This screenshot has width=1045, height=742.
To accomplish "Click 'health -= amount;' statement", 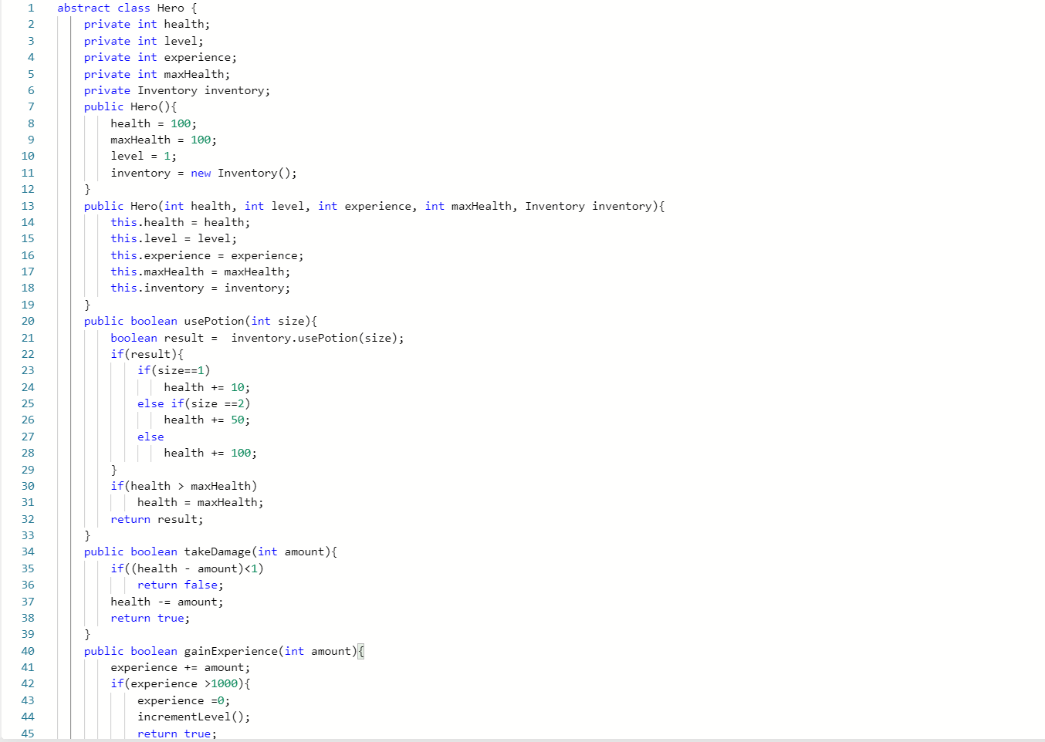I will [167, 602].
